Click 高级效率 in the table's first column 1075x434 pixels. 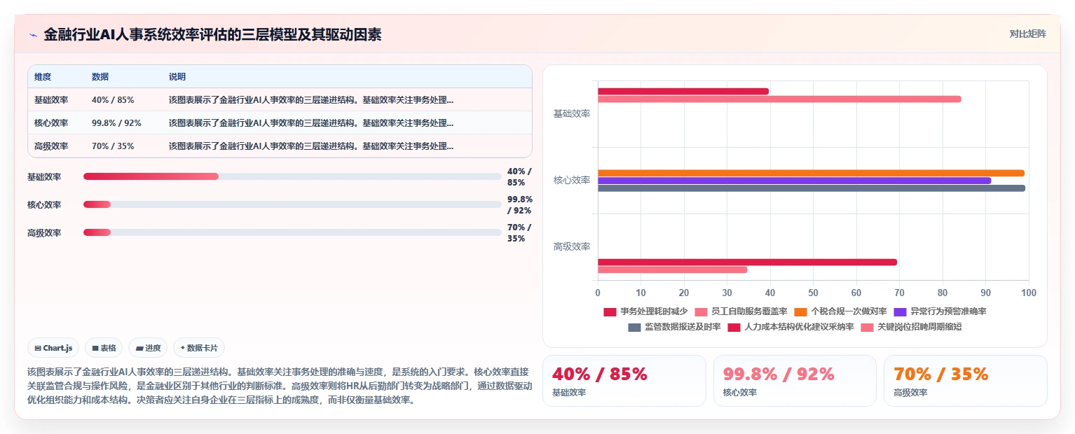51,146
